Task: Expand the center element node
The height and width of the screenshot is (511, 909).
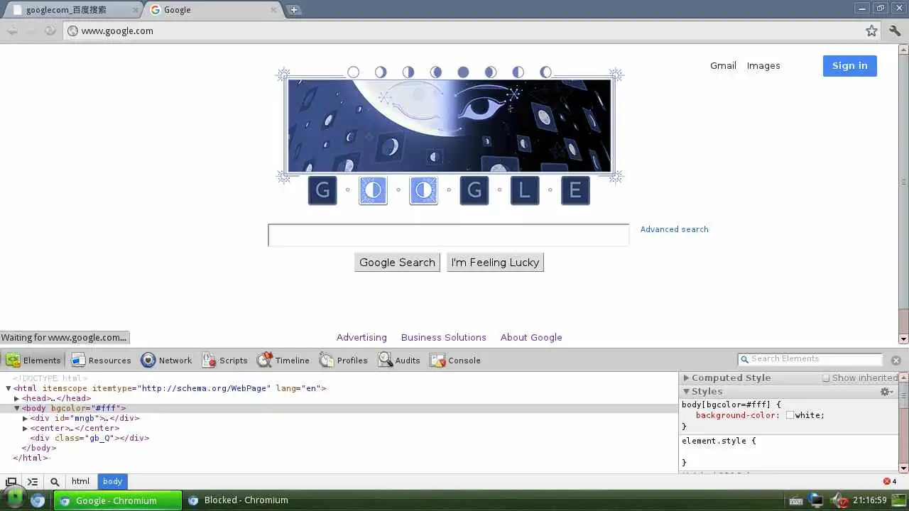Action: (26, 428)
